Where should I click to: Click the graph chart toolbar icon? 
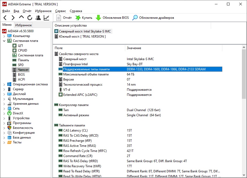tap(46, 18)
